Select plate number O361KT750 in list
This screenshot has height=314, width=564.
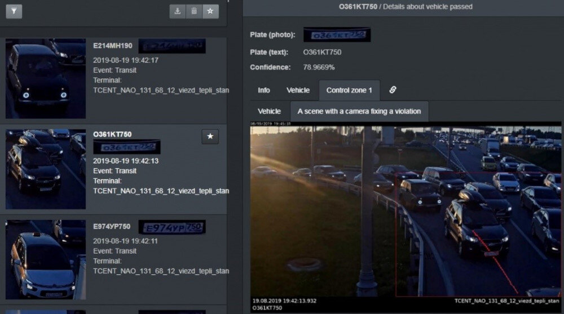pos(112,134)
